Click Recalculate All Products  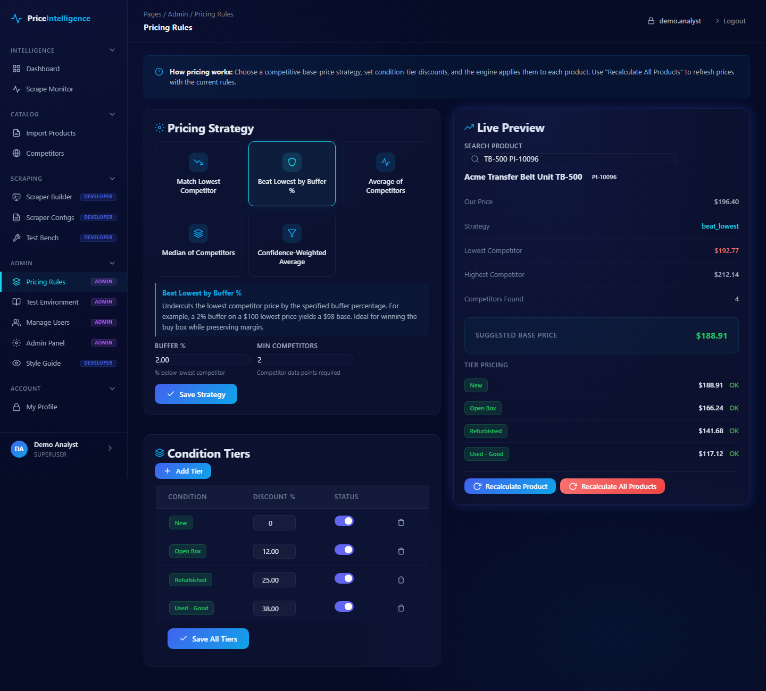pos(612,486)
